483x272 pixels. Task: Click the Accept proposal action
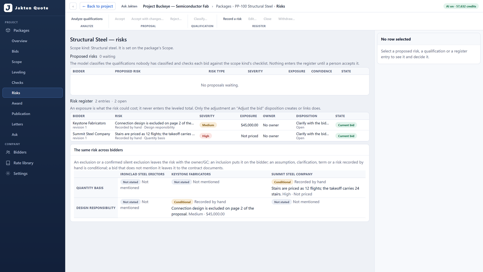(x=120, y=19)
